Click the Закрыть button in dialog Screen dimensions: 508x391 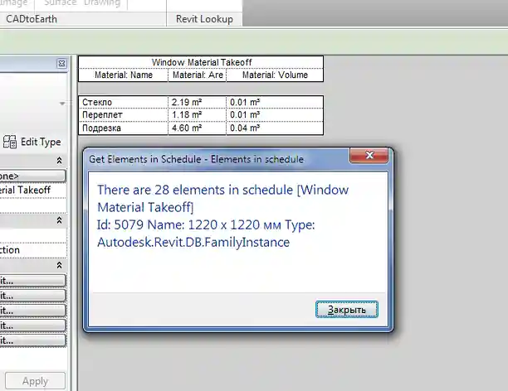coord(347,309)
